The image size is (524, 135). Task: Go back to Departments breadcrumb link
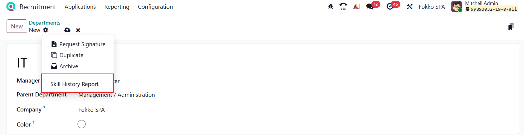[45, 23]
